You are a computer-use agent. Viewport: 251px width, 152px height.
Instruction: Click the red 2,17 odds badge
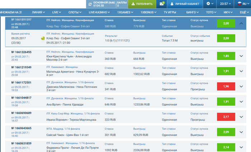coord(226,117)
